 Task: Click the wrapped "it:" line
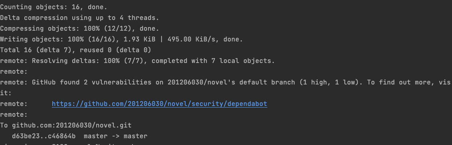pyautogui.click(x=6, y=93)
